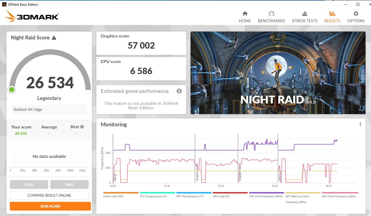Click the Radeon RX Vega field
The height and width of the screenshot is (216, 371).
pos(49,110)
